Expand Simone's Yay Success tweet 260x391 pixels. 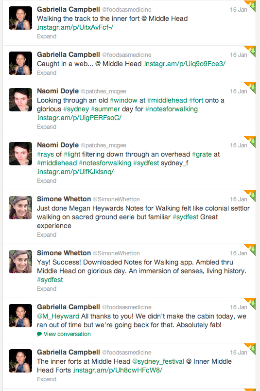[47, 289]
